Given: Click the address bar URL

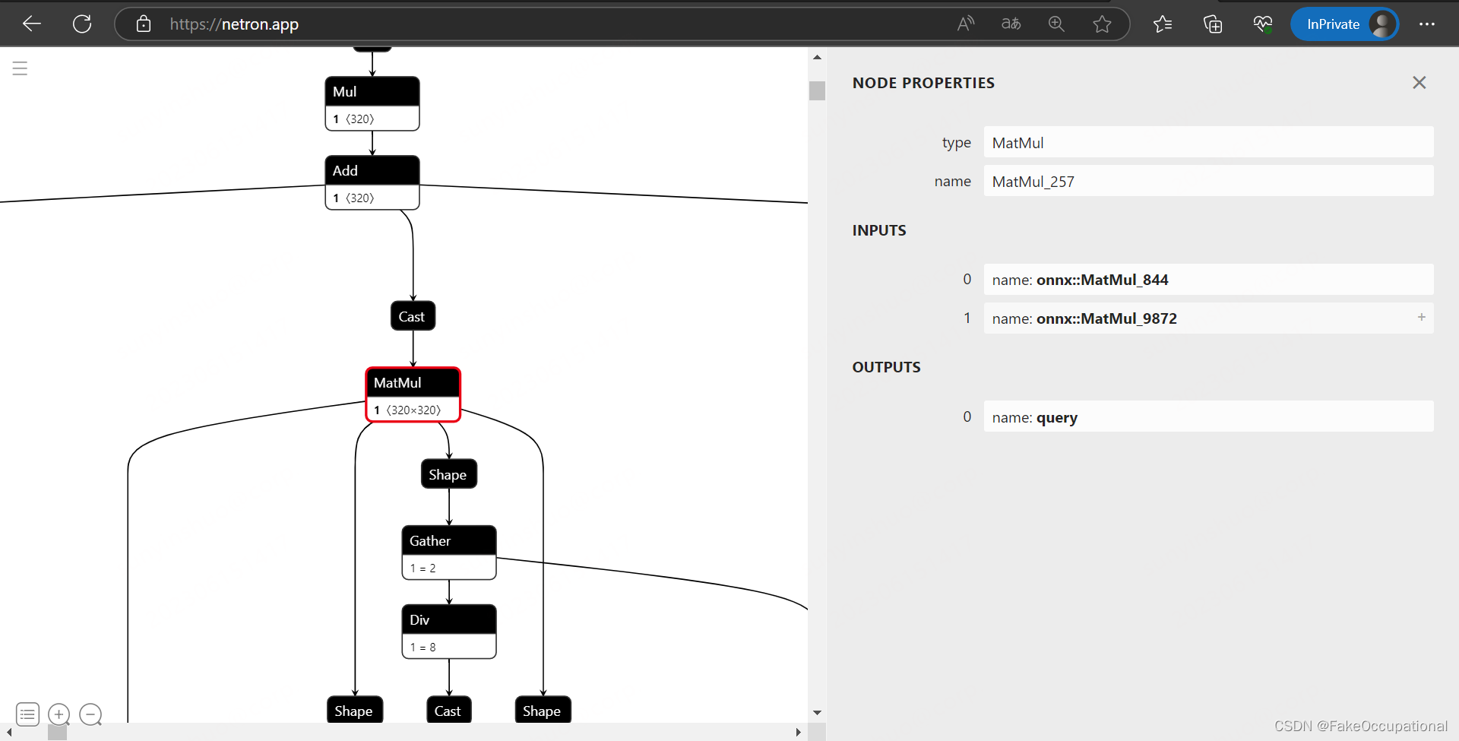Looking at the screenshot, I should (233, 24).
